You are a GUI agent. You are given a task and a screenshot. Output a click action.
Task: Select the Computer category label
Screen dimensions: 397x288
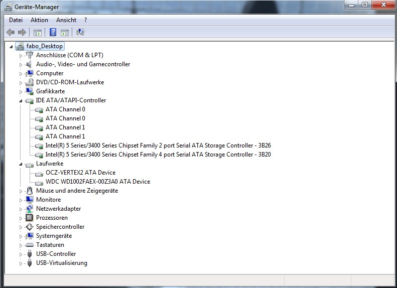[x=50, y=73]
